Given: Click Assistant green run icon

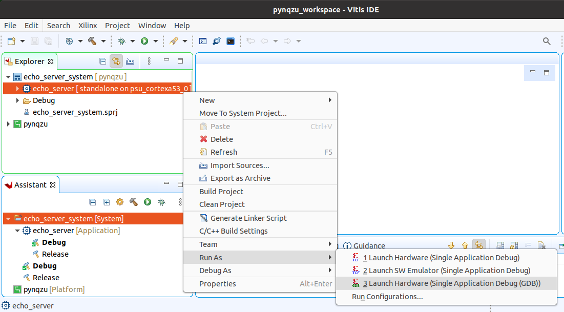Looking at the screenshot, I should point(148,202).
